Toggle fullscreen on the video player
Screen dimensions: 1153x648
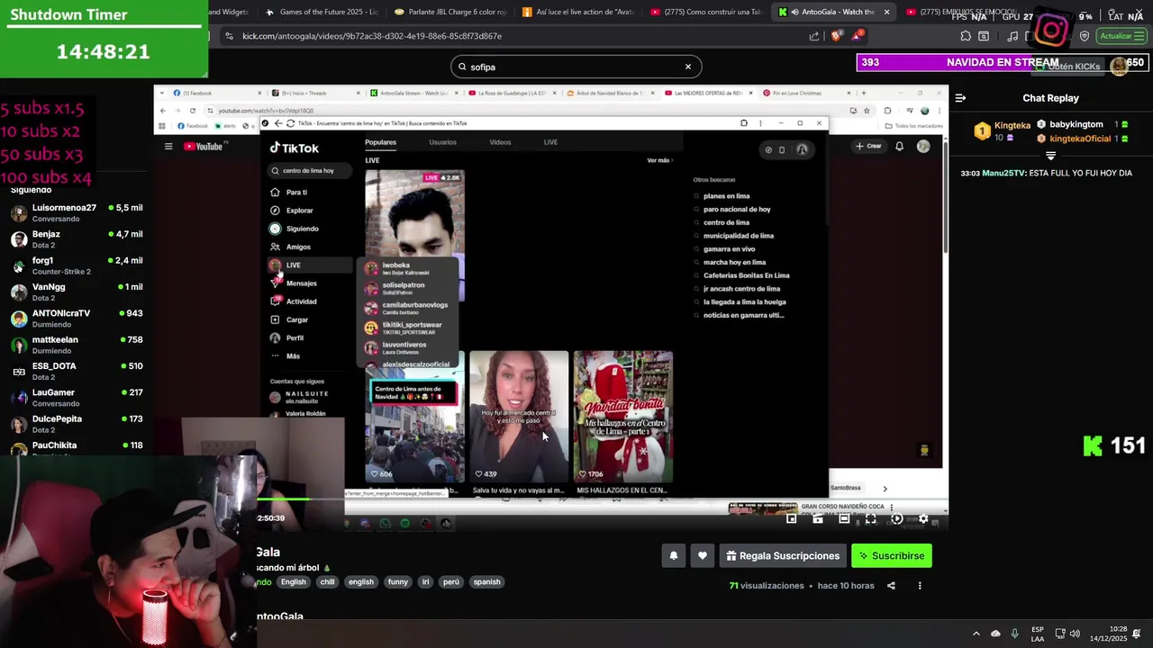point(870,518)
